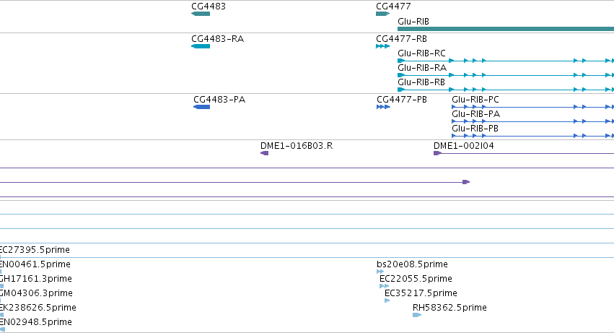Click the DME1-016B03.R purple arrow glyph
The height and width of the screenshot is (333, 614).
pyautogui.click(x=264, y=153)
